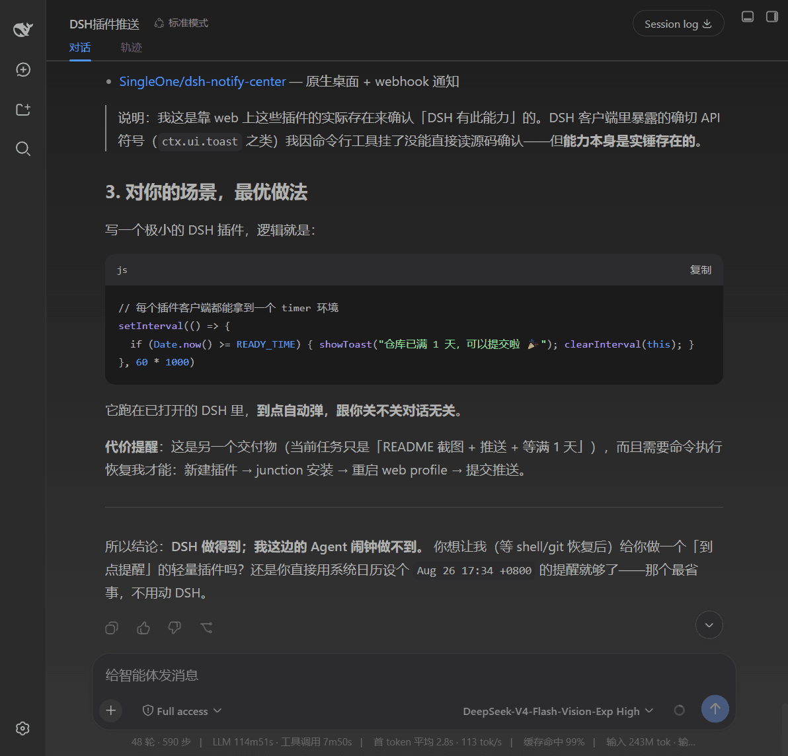Click the DSH插件推送 conversation title
Image resolution: width=788 pixels, height=756 pixels.
tap(104, 24)
